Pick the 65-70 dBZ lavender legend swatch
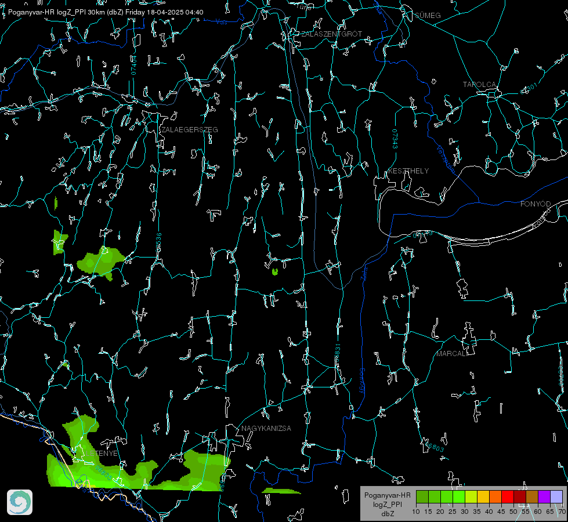The image size is (568, 522). pyautogui.click(x=556, y=496)
